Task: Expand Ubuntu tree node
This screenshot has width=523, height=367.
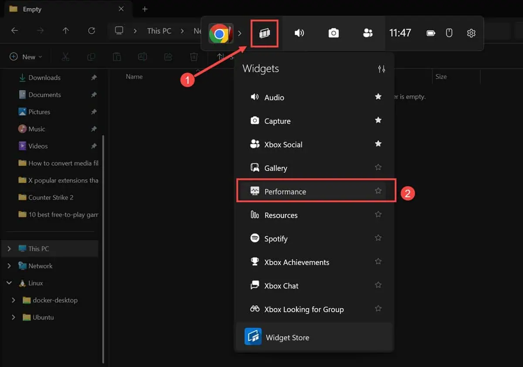Action: 14,317
